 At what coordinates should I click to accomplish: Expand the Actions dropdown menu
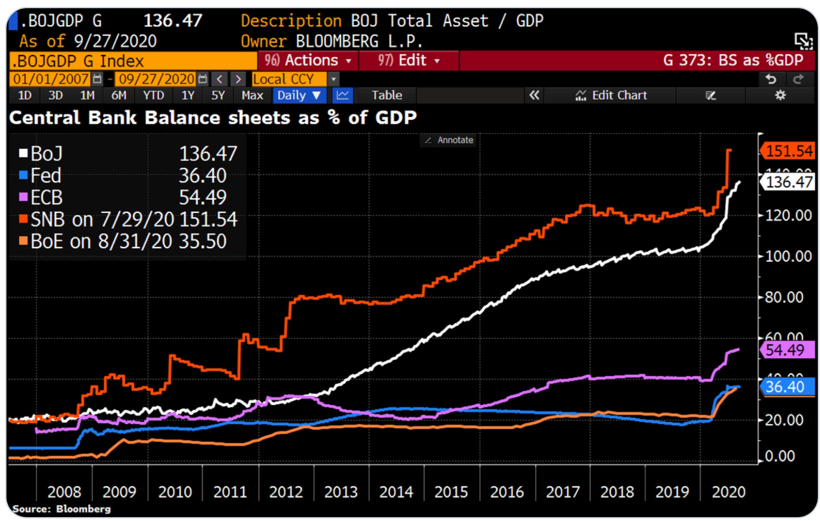click(x=308, y=61)
